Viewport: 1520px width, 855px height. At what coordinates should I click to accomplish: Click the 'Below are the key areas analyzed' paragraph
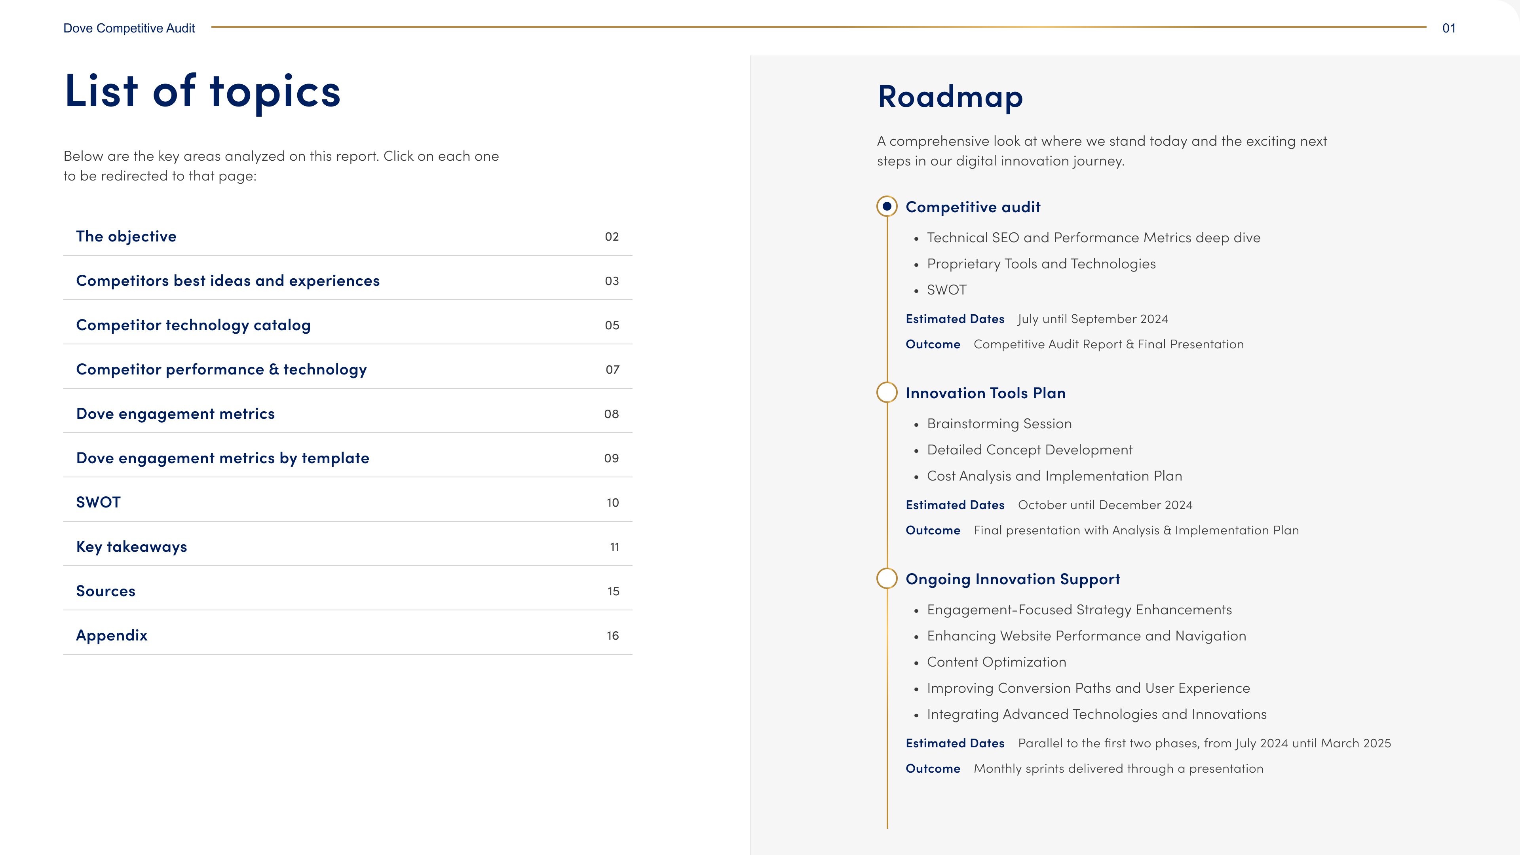[281, 166]
